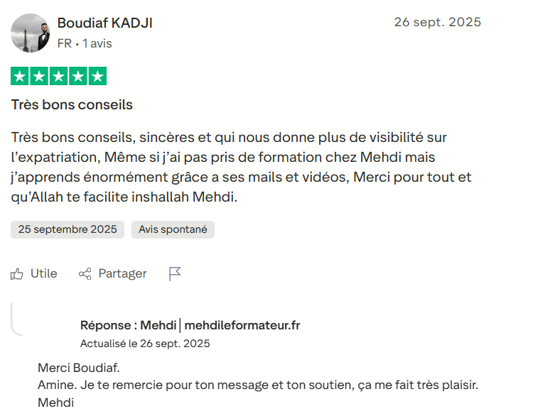
Task: Click the '1 avis' review count
Action: (x=97, y=43)
